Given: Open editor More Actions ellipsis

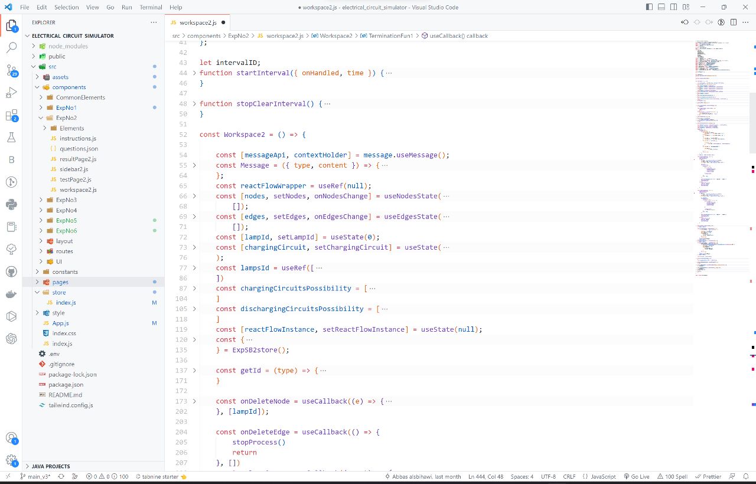Looking at the screenshot, I should tap(746, 22).
